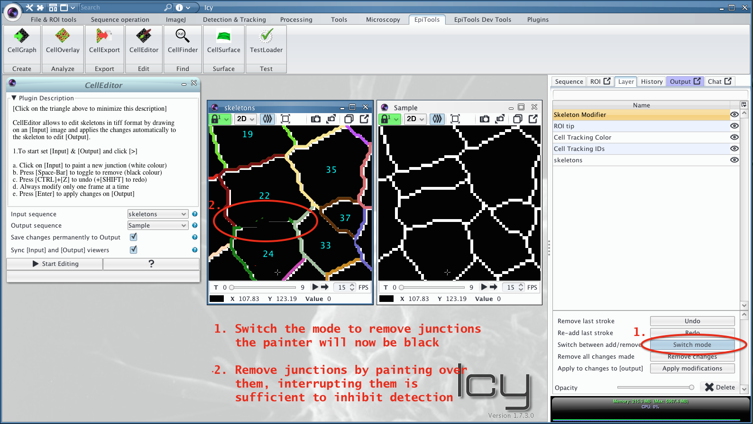Click Apply modifications button

tap(692, 368)
